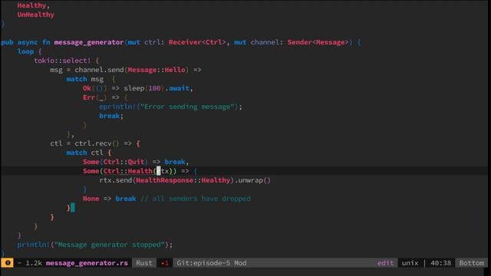Click the 1.2k file size in the modeline
The height and width of the screenshot is (276, 491).
point(34,263)
